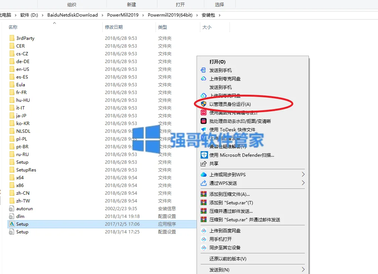378x274 pixels.
Task: Click the share arrow icon beside 共享
Action: 204,164
